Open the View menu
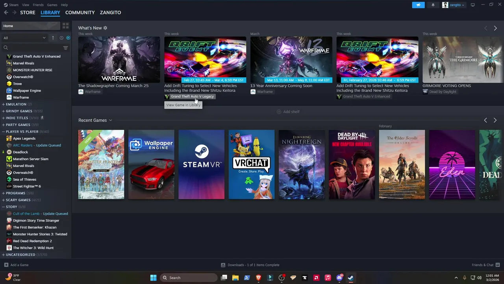 tap(26, 5)
